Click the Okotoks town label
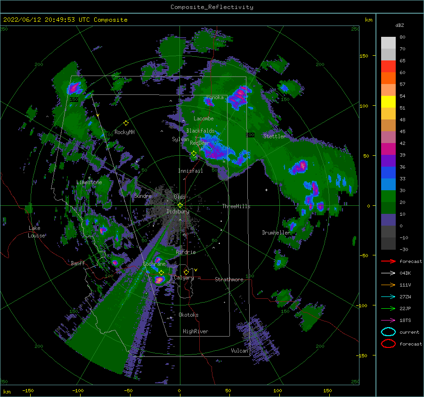 (188, 315)
